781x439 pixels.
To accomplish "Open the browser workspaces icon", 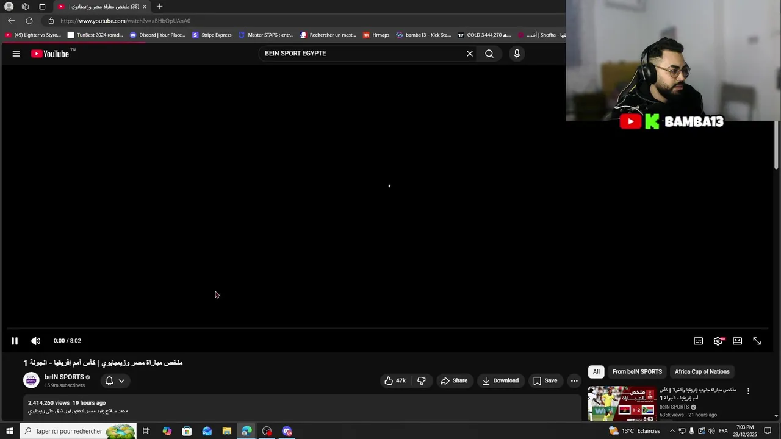I will [25, 7].
